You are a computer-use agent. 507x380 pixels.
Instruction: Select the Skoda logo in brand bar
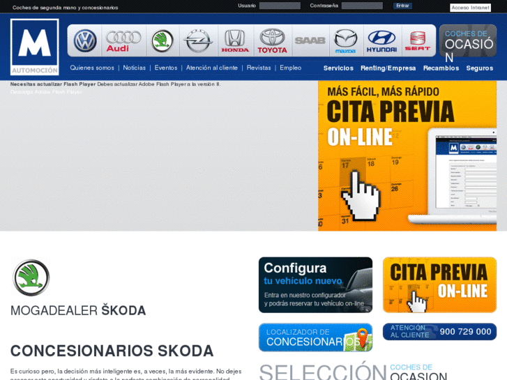point(162,40)
